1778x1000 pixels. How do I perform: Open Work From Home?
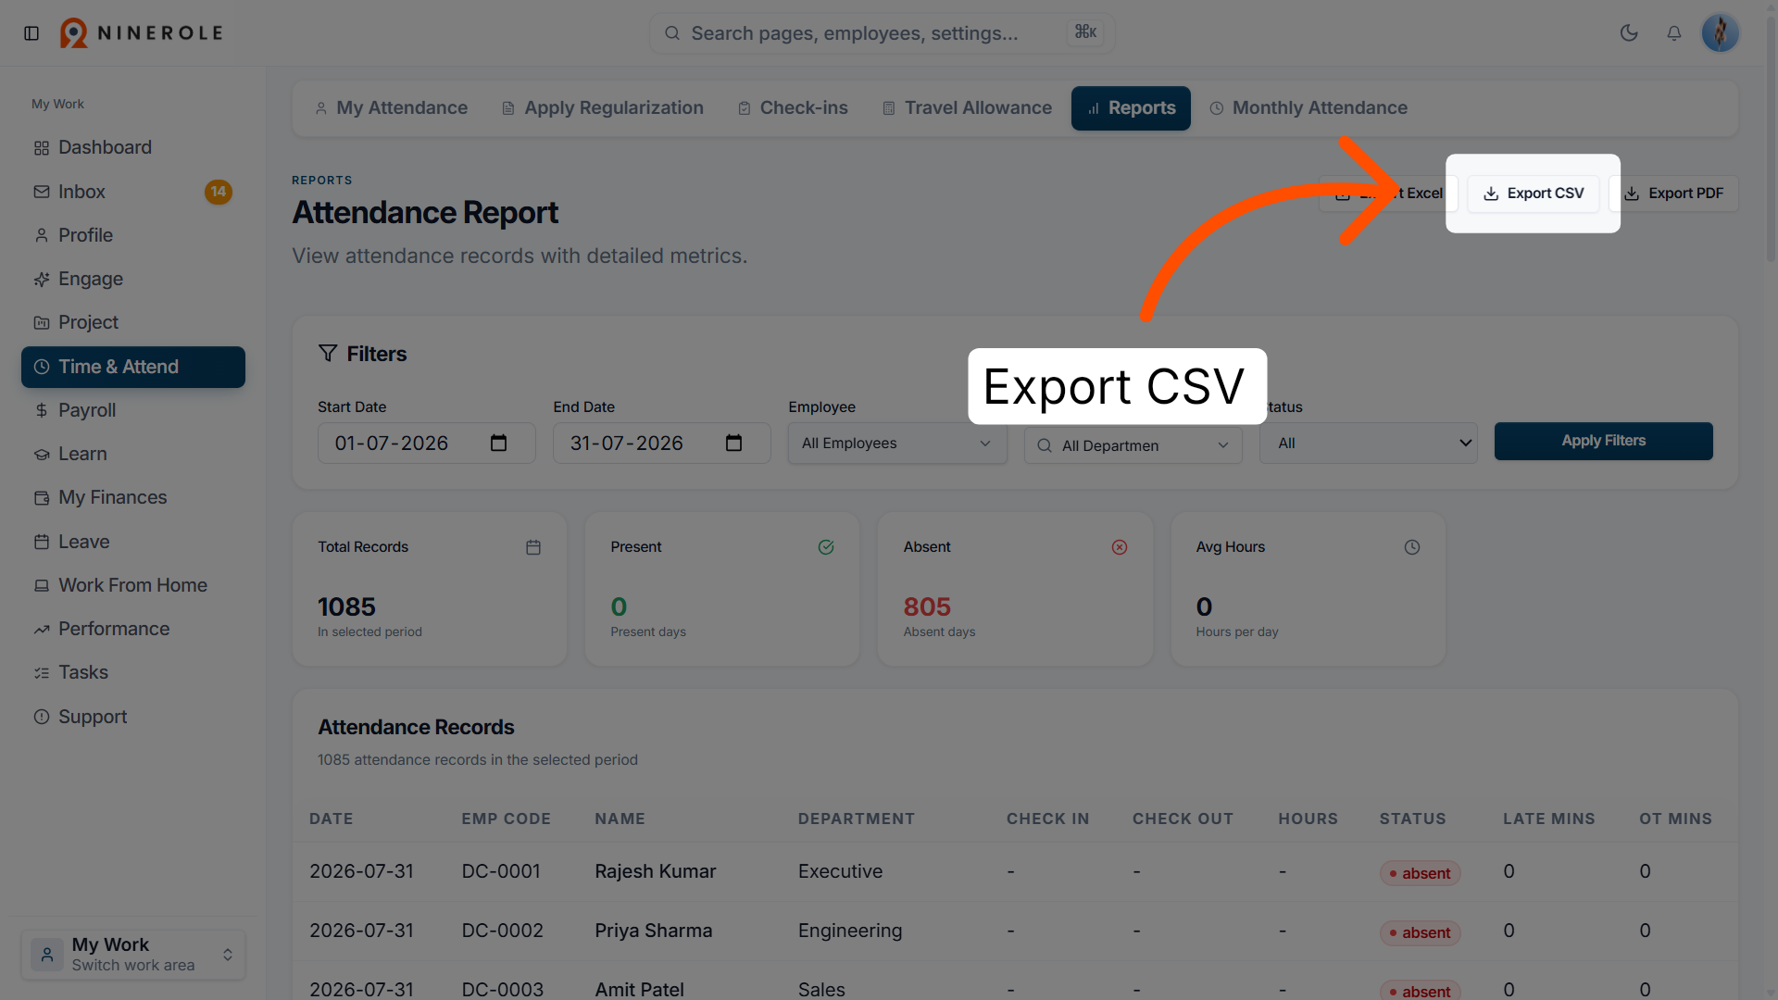(x=133, y=585)
